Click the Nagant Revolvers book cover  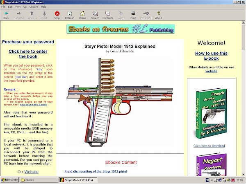point(211,165)
